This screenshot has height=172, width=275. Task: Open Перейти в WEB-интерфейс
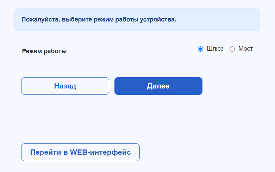[80, 152]
